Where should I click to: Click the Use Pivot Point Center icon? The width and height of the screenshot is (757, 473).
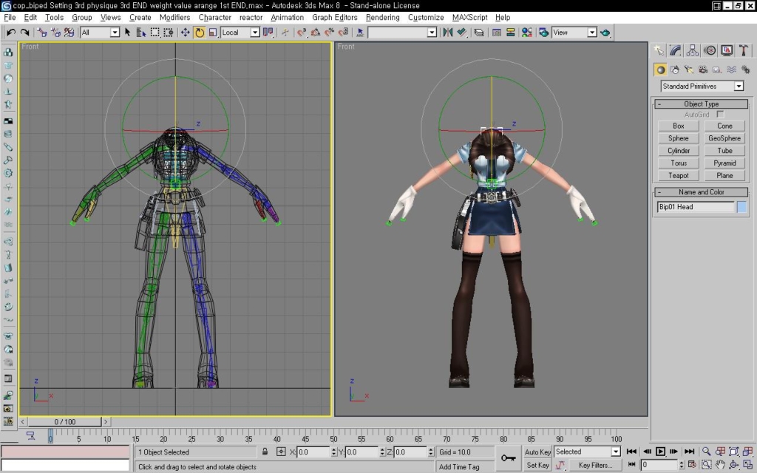click(x=268, y=33)
